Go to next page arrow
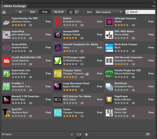This screenshot has width=157, height=139. [x=86, y=134]
